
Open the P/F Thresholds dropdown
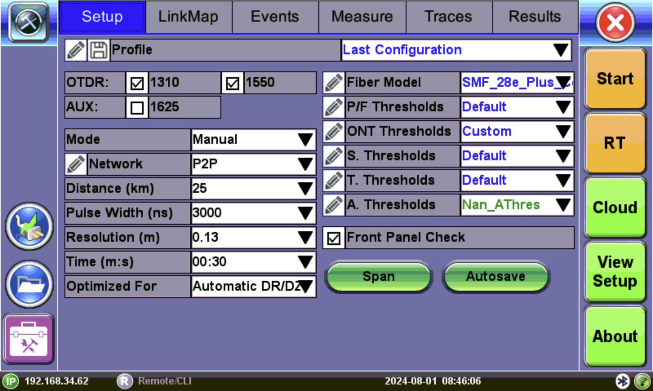point(517,107)
